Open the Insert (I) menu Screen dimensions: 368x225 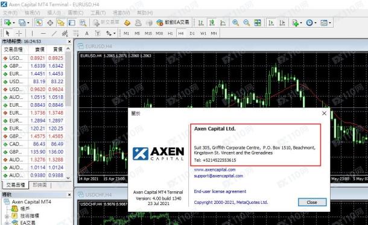(54, 13)
